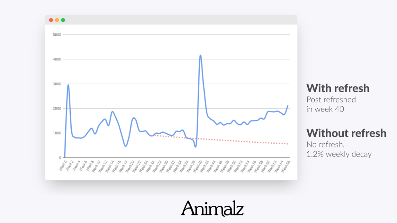Click the blue line's highest peak above 4000
The width and height of the screenshot is (397, 223).
click(200, 56)
